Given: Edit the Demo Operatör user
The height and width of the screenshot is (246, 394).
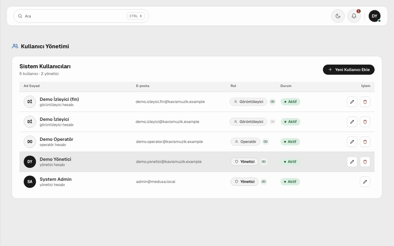Looking at the screenshot, I should click(x=352, y=142).
